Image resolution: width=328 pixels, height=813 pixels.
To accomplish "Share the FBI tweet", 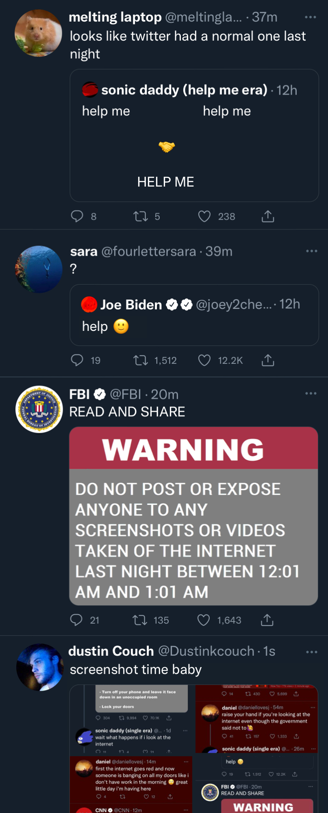I will pyautogui.click(x=267, y=620).
